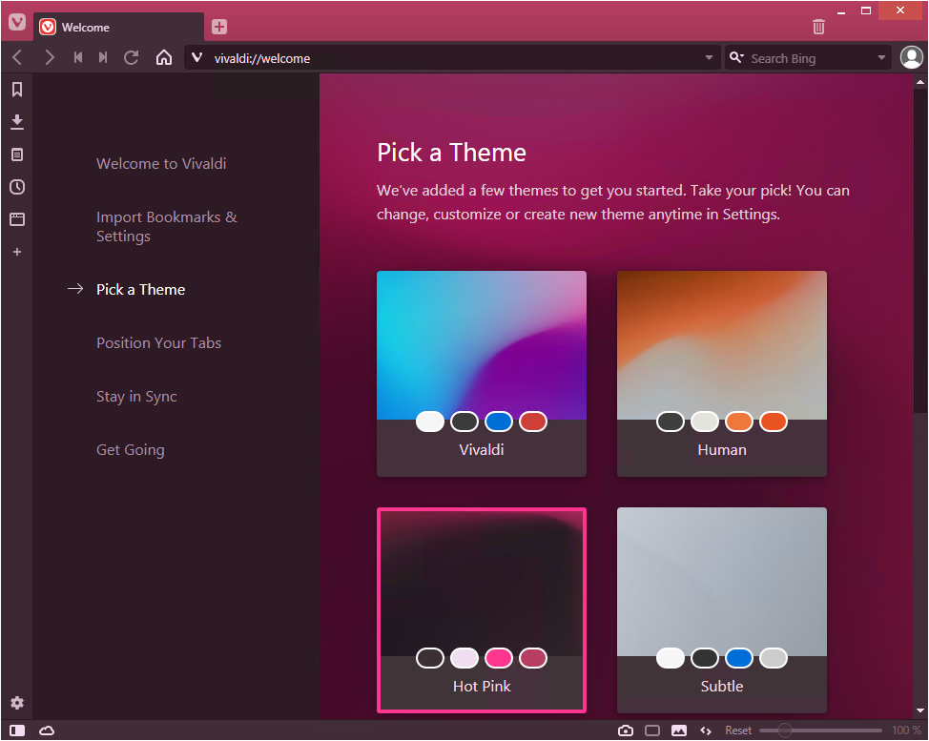Open Settings gear in panel bar
929x741 pixels.
point(17,703)
